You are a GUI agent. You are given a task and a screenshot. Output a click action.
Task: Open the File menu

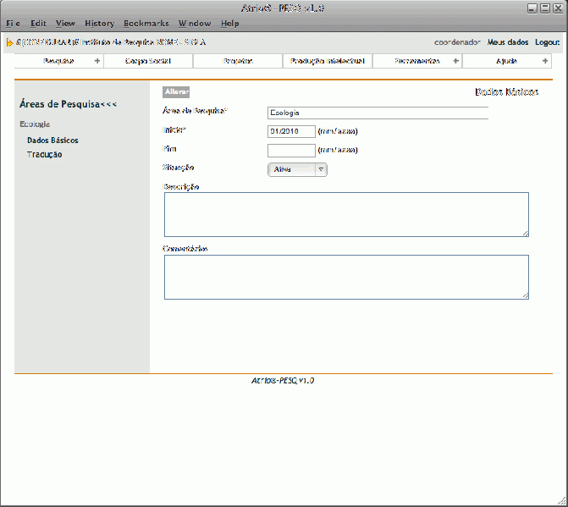pos(13,24)
